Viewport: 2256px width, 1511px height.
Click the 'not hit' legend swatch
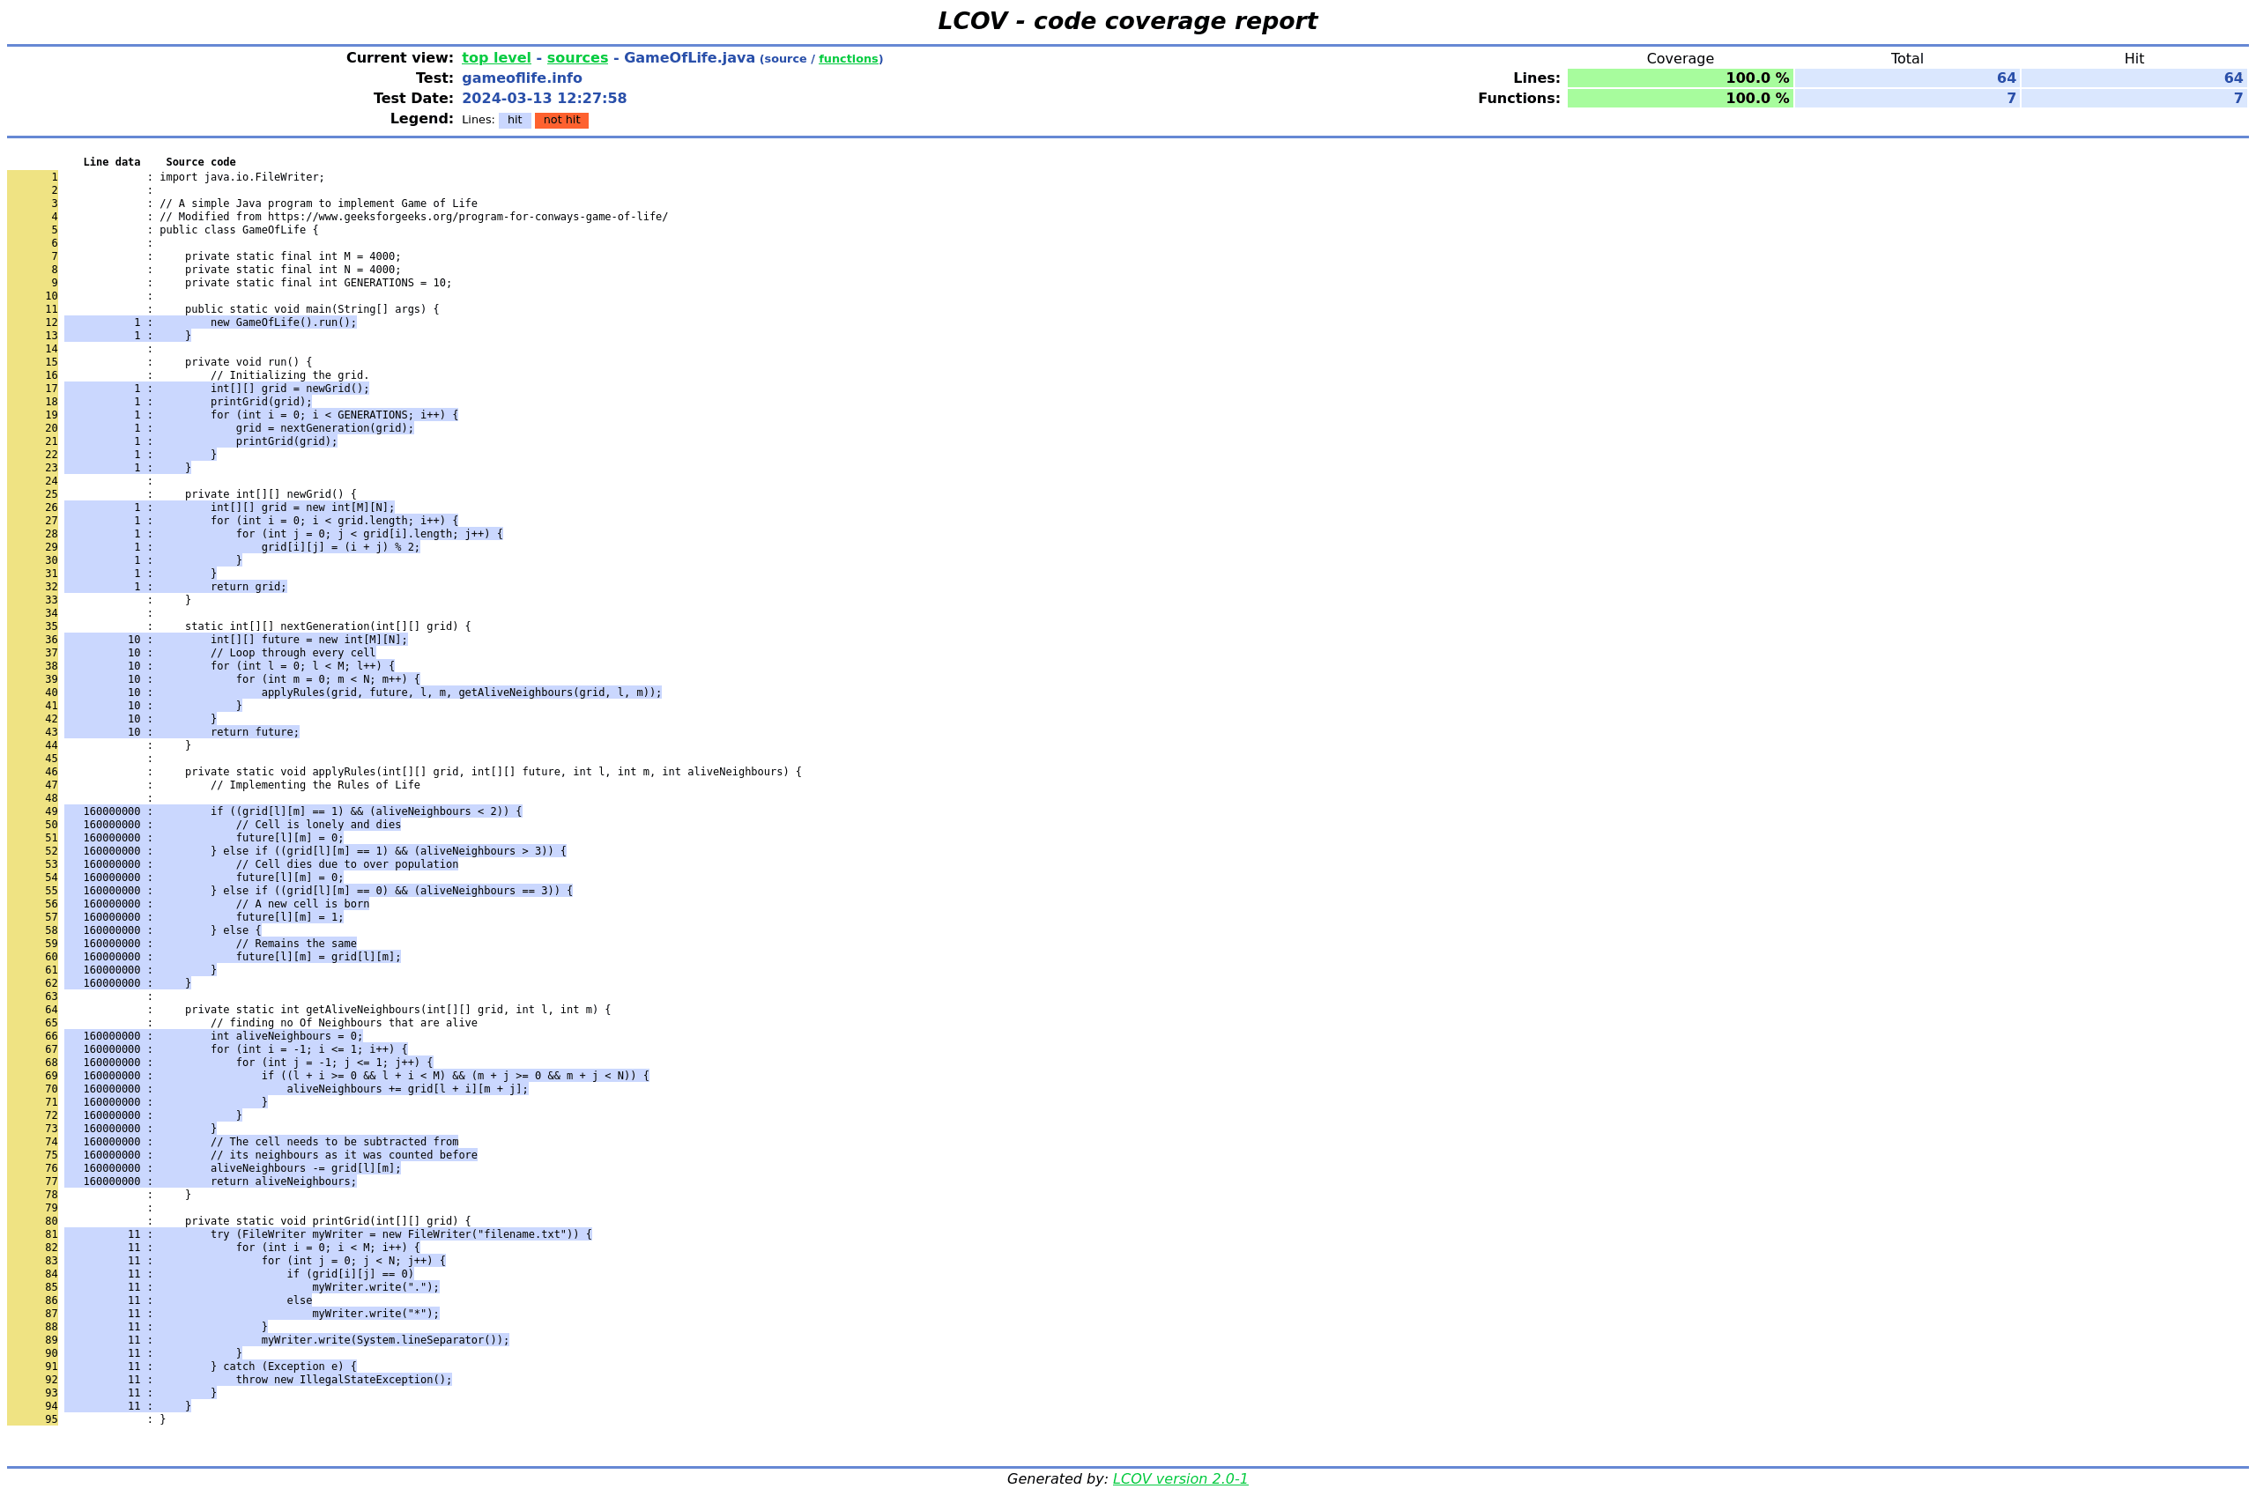pyautogui.click(x=562, y=121)
